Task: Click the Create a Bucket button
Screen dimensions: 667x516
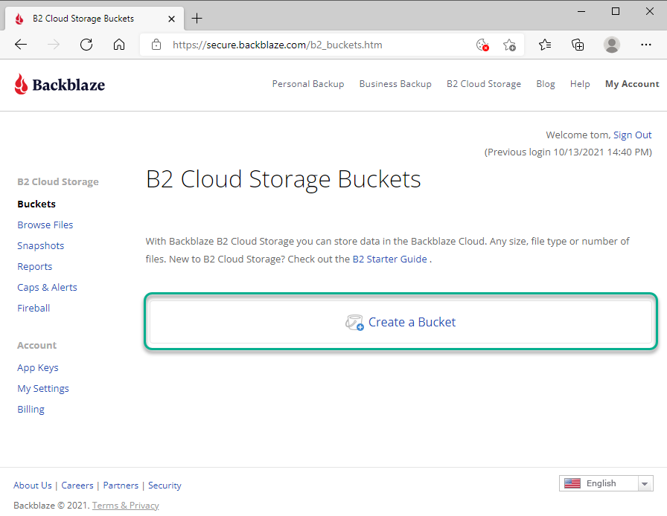Action: coord(400,322)
